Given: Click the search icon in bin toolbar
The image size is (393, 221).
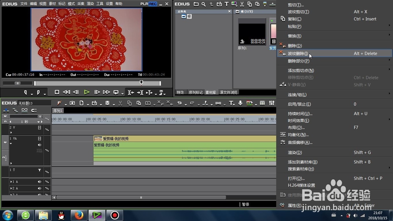Looking at the screenshot, I should pyautogui.click(x=204, y=4).
